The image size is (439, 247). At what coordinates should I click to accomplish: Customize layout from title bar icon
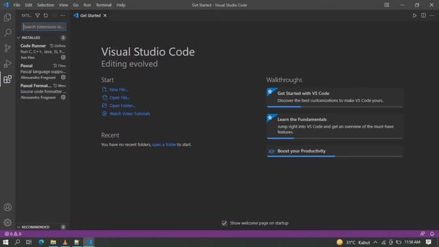387,5
